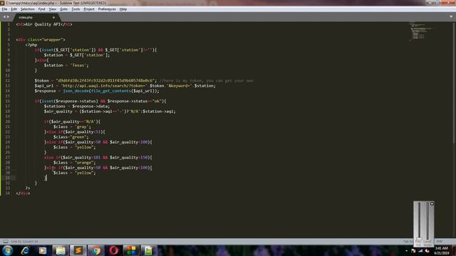Click the $stations = $response->data line

click(x=77, y=106)
